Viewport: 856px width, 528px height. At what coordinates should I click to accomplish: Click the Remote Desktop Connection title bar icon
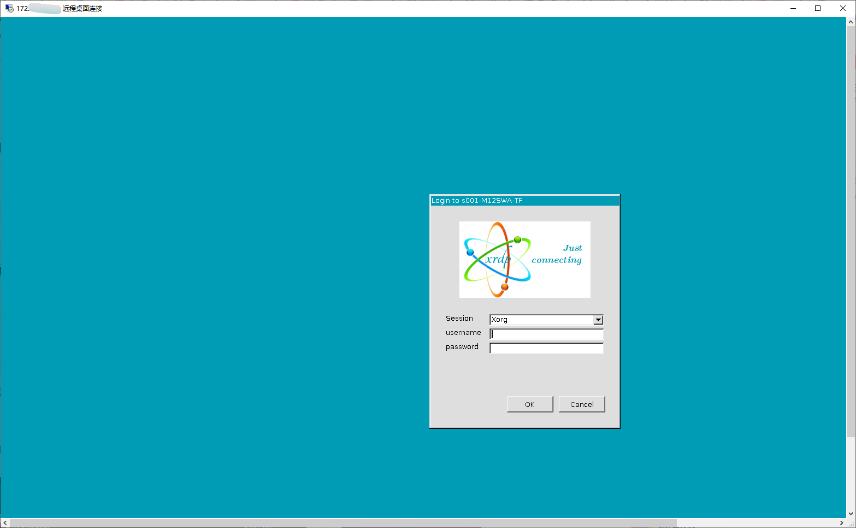pyautogui.click(x=9, y=8)
